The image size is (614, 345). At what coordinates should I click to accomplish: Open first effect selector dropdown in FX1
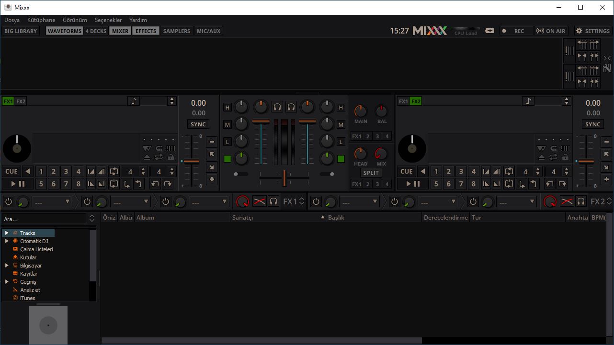[x=52, y=202]
